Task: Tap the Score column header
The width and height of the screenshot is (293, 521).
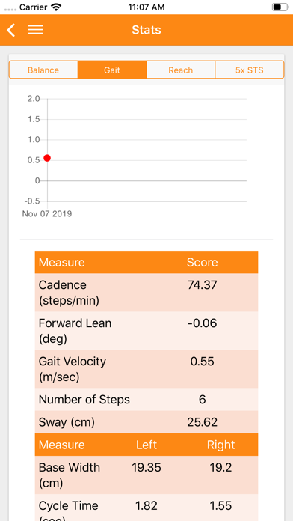Action: [202, 263]
